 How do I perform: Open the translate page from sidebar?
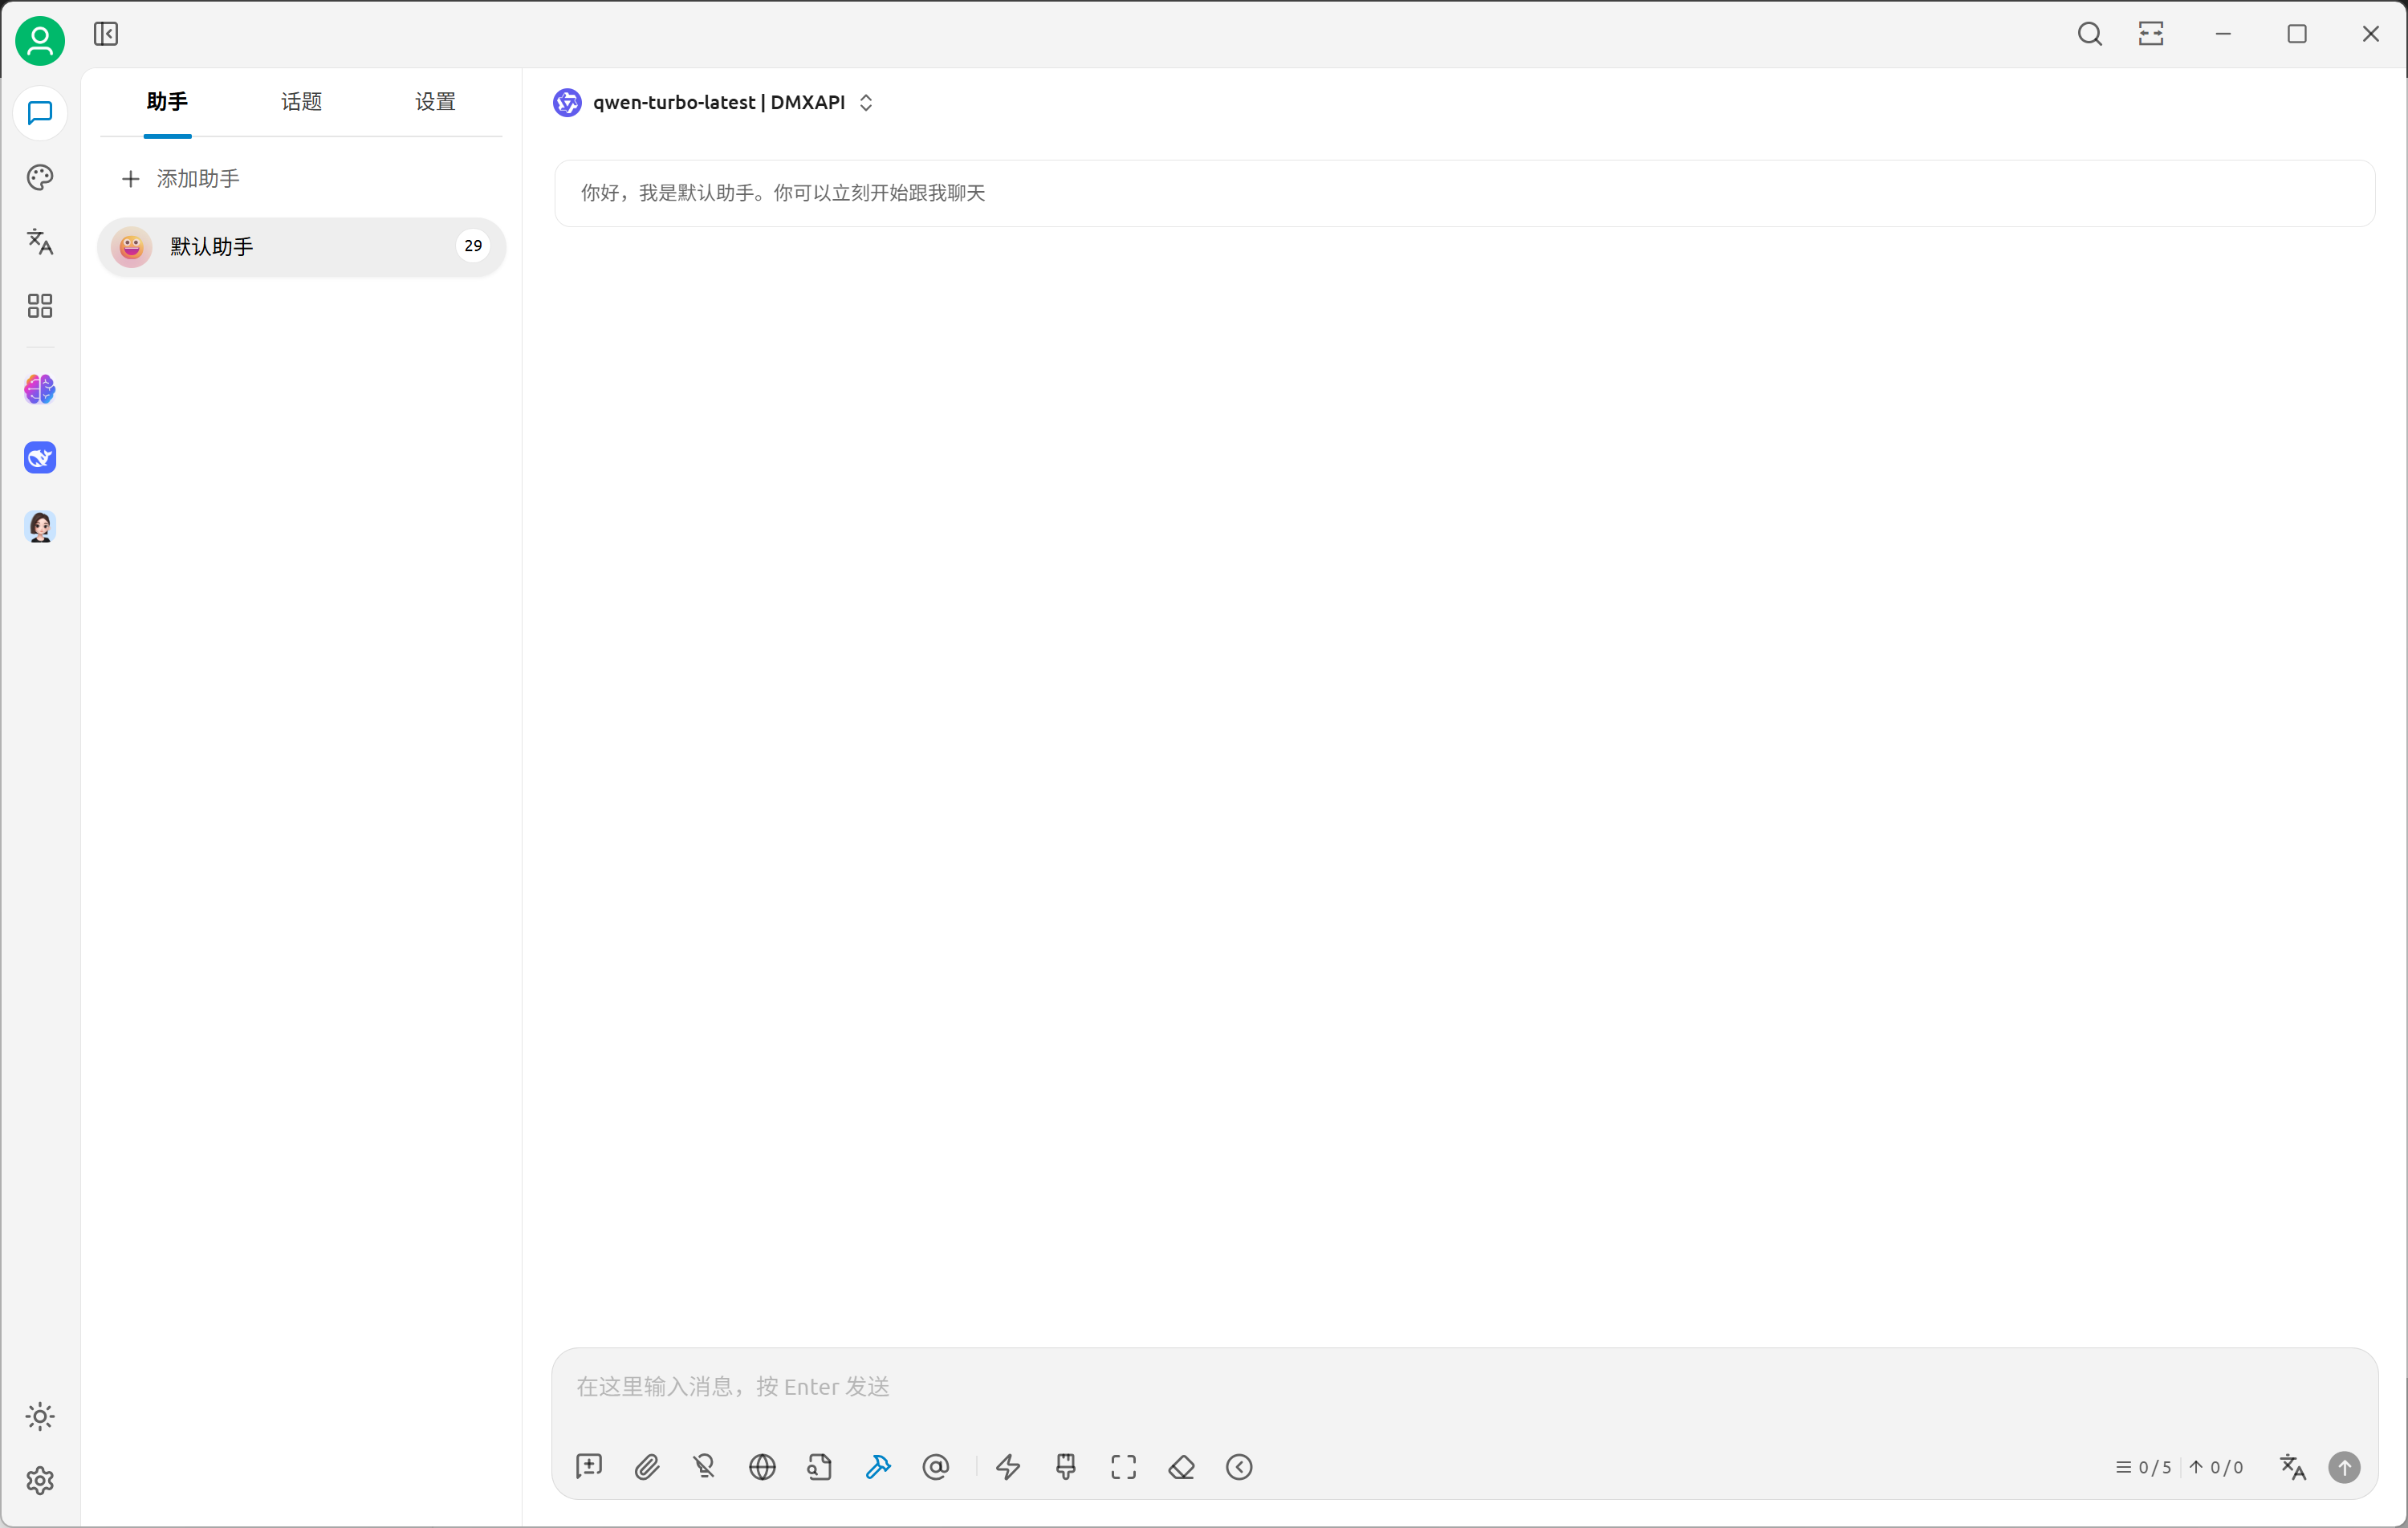[40, 241]
